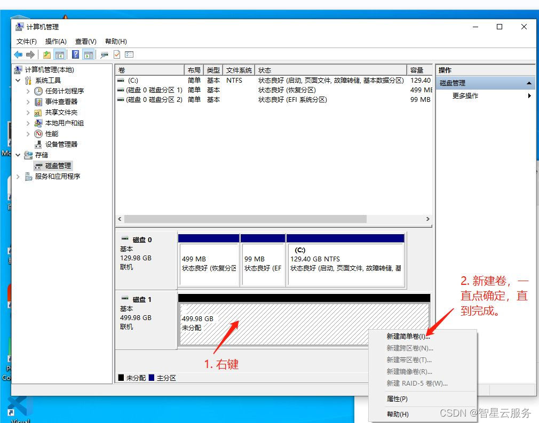Collapse the 存储 tree node
Image resolution: width=539 pixels, height=423 pixels.
(x=18, y=155)
